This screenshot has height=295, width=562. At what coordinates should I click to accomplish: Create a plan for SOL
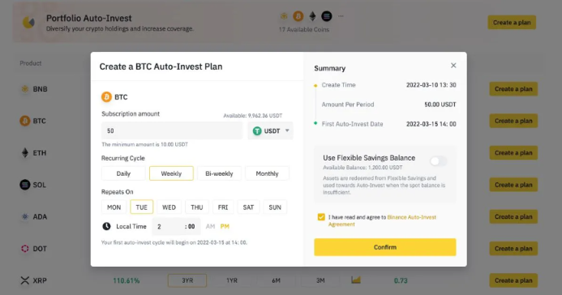point(513,185)
